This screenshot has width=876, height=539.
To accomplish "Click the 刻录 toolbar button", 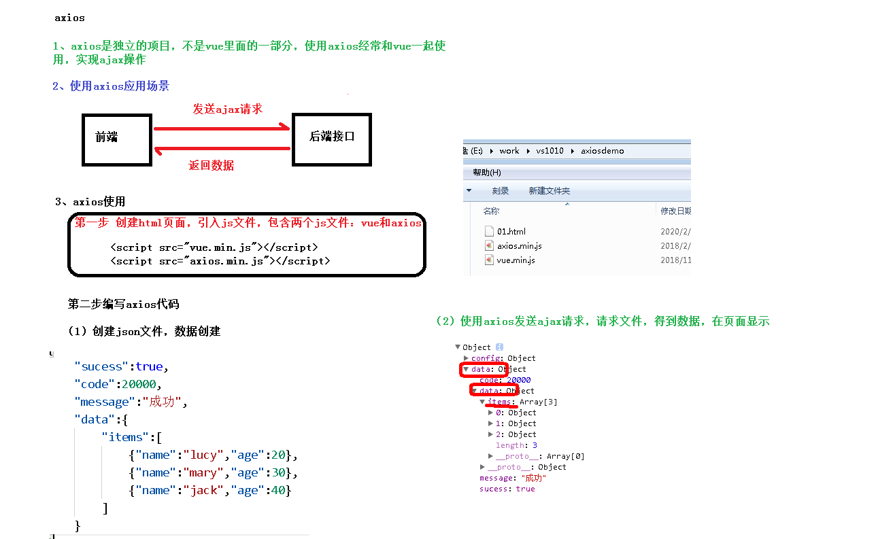I will point(501,191).
